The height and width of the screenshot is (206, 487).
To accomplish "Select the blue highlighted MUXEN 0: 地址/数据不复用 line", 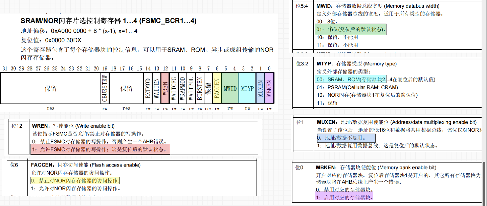I will (x=346, y=138).
